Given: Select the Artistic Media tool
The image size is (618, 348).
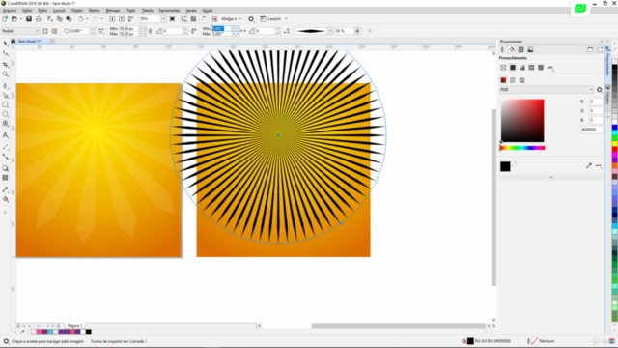Looking at the screenshot, I should [x=5, y=95].
